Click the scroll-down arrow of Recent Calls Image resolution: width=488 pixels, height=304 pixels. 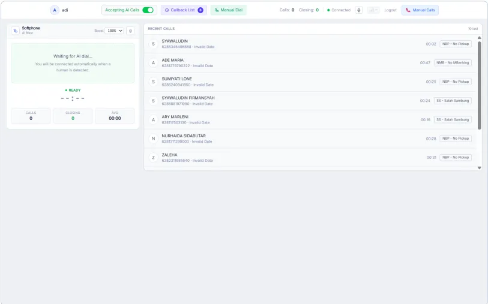tap(479, 168)
